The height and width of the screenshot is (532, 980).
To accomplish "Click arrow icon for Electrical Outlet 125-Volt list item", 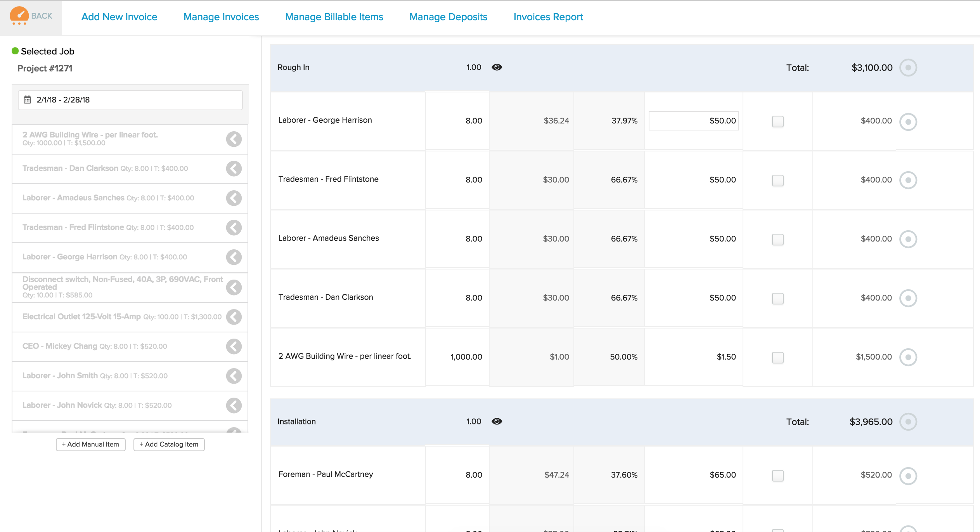I will [234, 317].
